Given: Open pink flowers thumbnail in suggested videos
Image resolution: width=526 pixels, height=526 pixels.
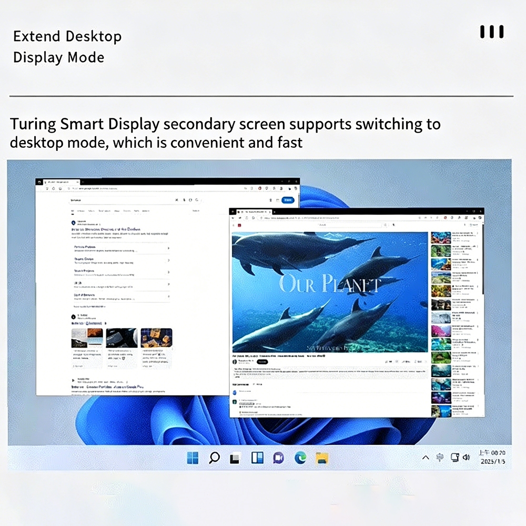Looking at the screenshot, I should [441, 331].
